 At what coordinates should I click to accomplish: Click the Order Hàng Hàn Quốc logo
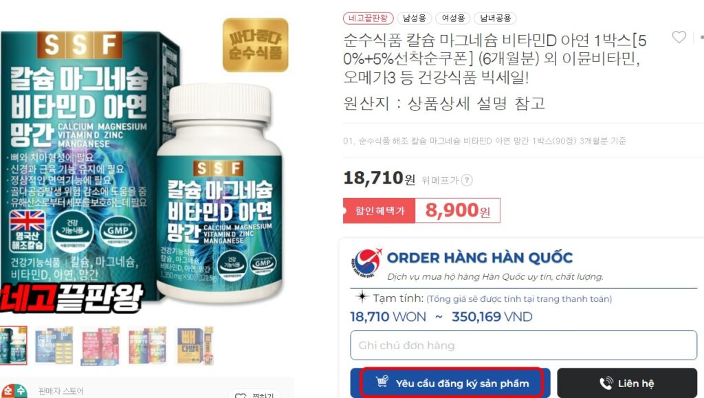pos(366,263)
